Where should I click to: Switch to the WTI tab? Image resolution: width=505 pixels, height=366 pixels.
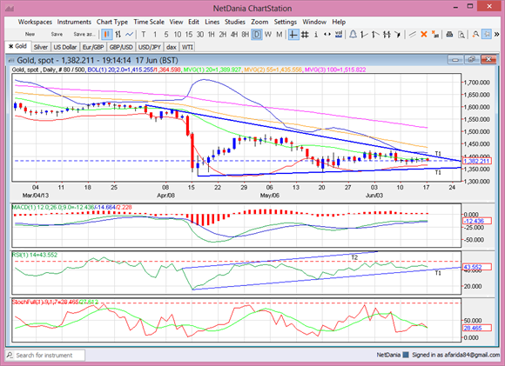pos(187,47)
